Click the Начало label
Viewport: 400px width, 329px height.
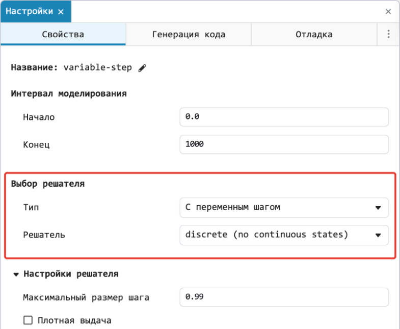pyautogui.click(x=39, y=117)
